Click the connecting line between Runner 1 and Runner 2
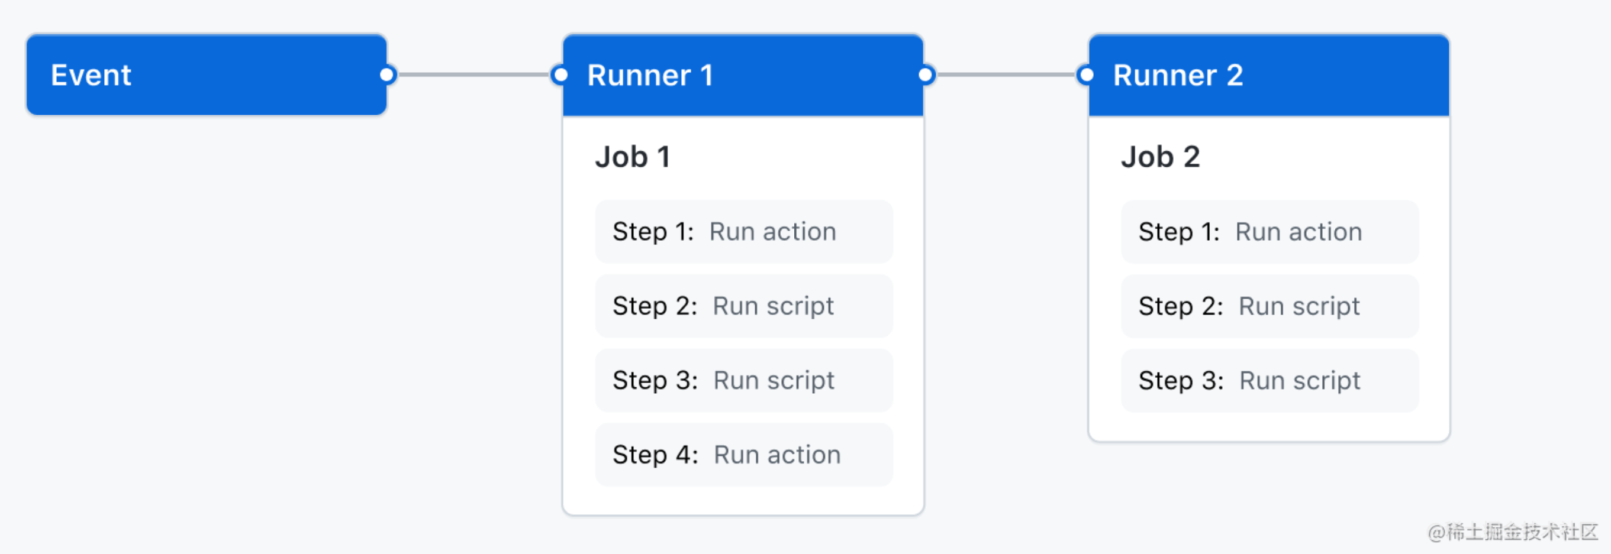The width and height of the screenshot is (1611, 554). click(x=1006, y=75)
